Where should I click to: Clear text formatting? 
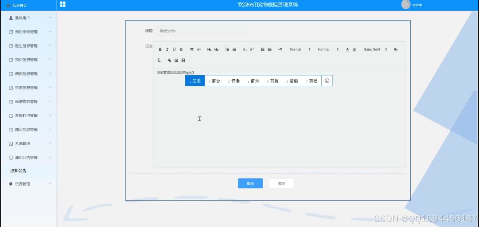(x=159, y=60)
